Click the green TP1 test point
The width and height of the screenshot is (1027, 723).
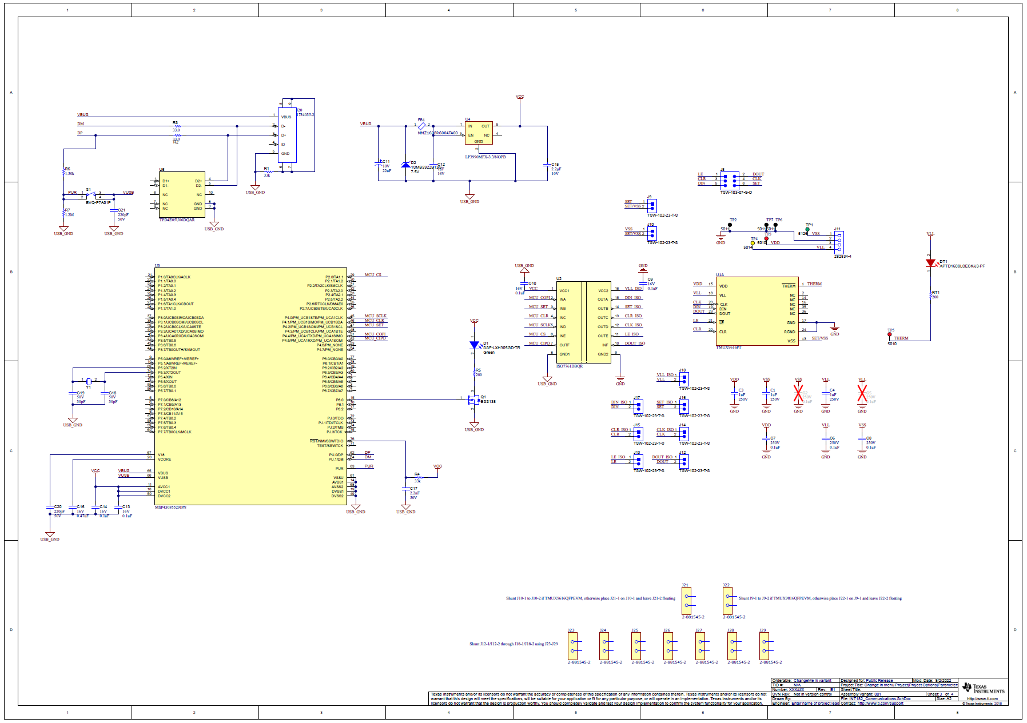(x=807, y=229)
